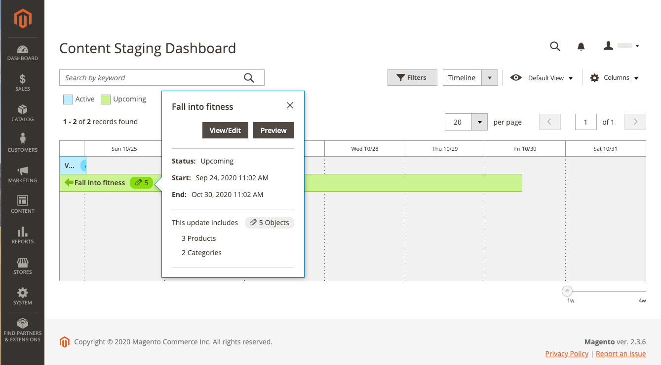
Task: Open the per page count dropdown arrow
Action: [480, 122]
